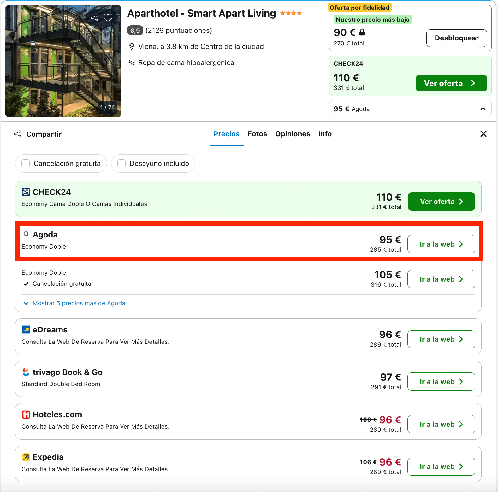Click the Aparthotel - Smart Apart Living title
The width and height of the screenshot is (498, 492).
click(202, 13)
